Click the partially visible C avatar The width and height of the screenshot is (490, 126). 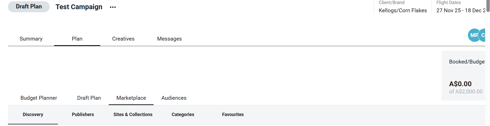coord(483,35)
